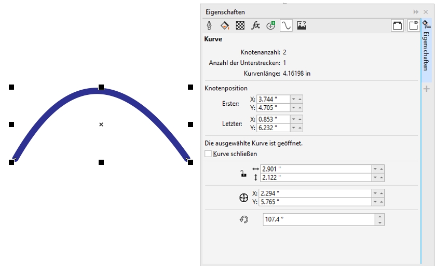Screen dimensions: 435x266
Task: Click the scroll/tab view mode icon
Action: point(398,25)
